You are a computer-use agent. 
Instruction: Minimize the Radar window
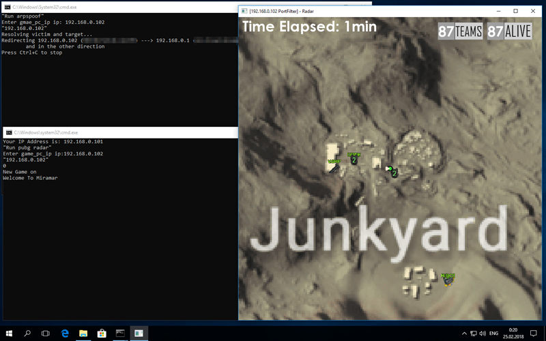click(x=499, y=11)
